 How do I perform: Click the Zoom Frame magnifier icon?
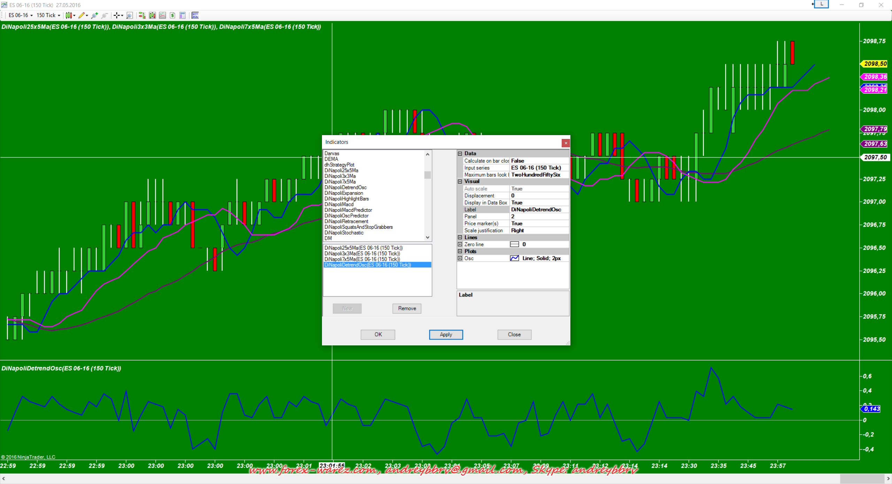tap(129, 15)
